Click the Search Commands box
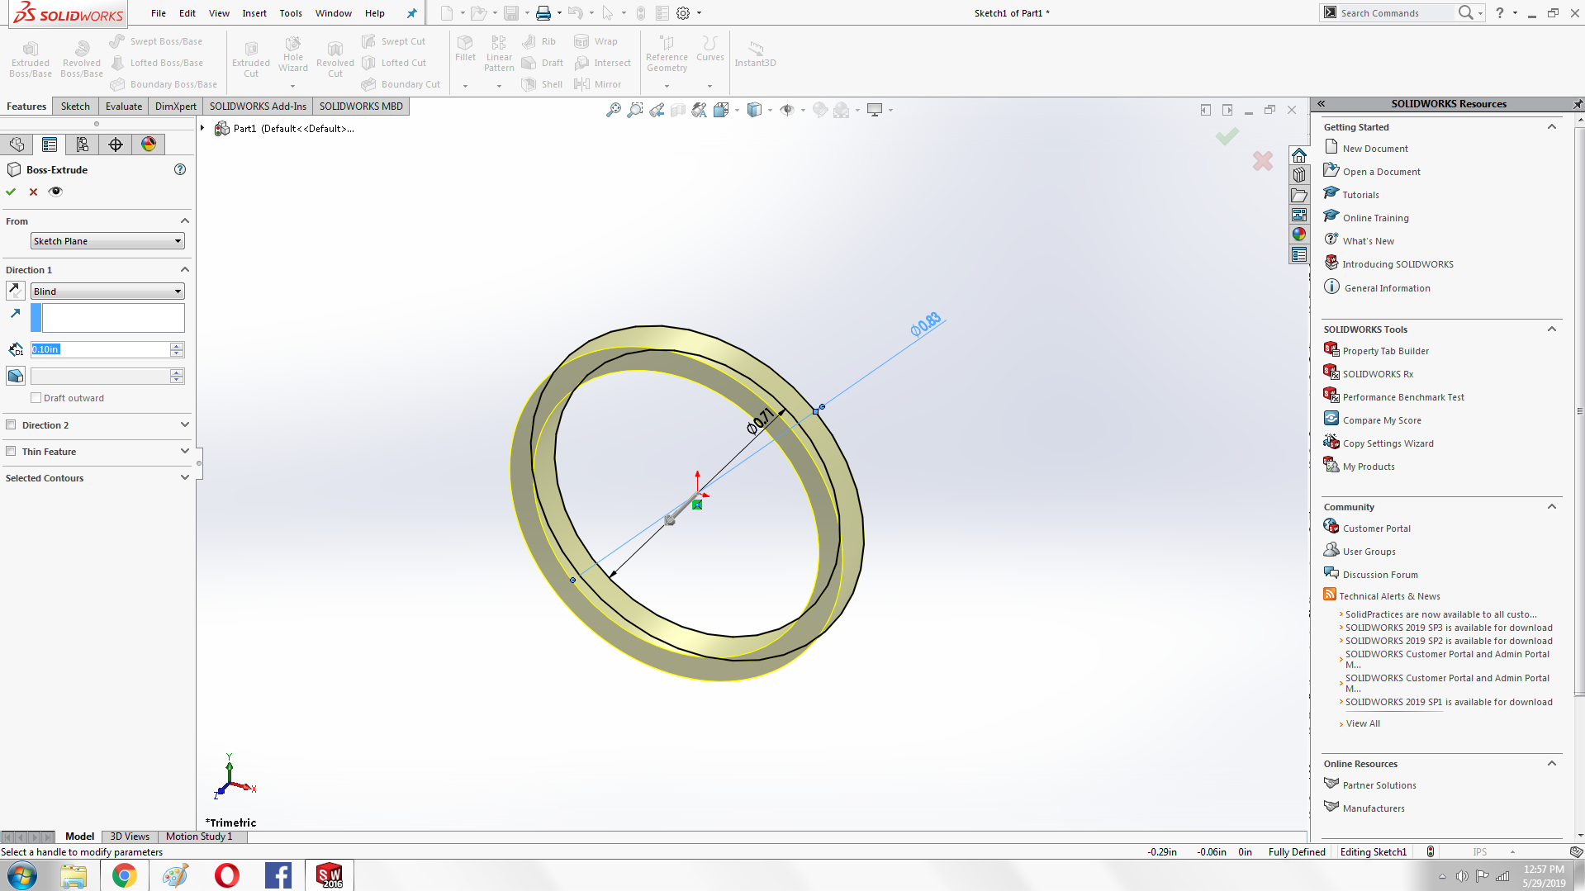 1396,13
